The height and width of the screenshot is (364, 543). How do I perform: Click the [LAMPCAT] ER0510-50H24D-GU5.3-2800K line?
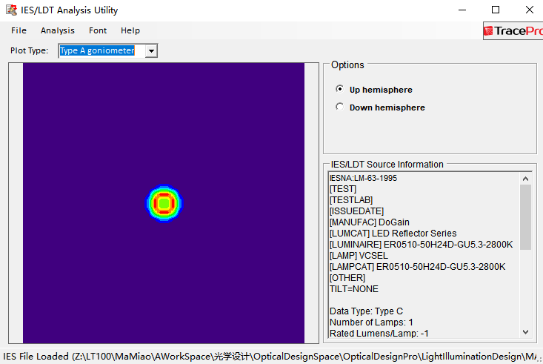point(417,267)
